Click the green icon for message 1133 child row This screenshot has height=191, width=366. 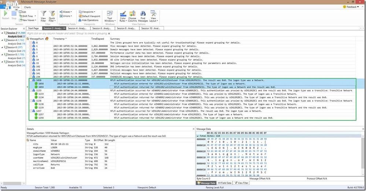36,94
